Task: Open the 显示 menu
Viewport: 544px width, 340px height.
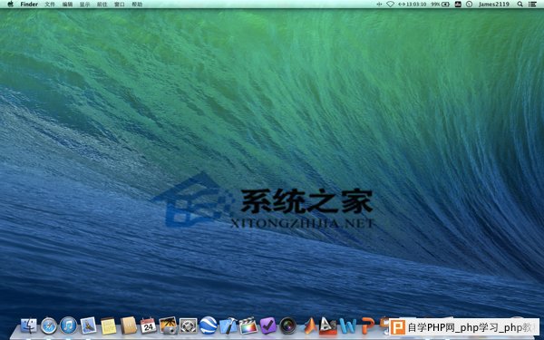Action: [x=84, y=5]
